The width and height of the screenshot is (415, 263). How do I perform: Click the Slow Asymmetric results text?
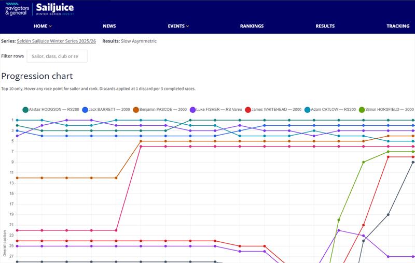[x=139, y=41]
